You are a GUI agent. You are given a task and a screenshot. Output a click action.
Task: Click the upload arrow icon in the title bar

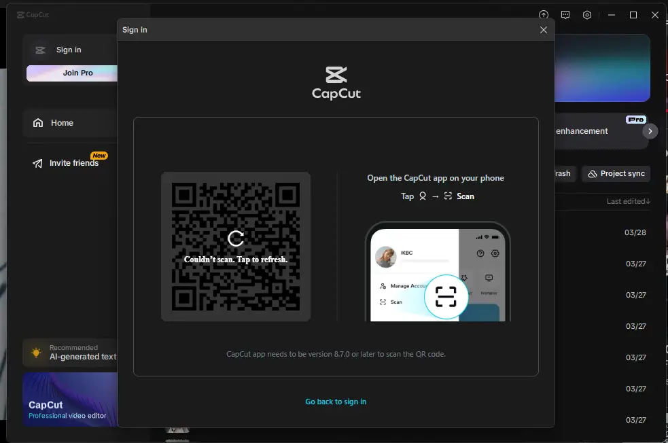point(544,15)
